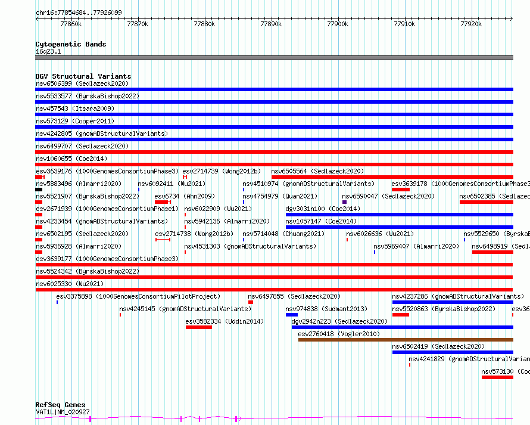Open nsv5714048 (Chuang2021) label
Image resolution: width=530 pixels, height=425 pixels.
point(283,234)
